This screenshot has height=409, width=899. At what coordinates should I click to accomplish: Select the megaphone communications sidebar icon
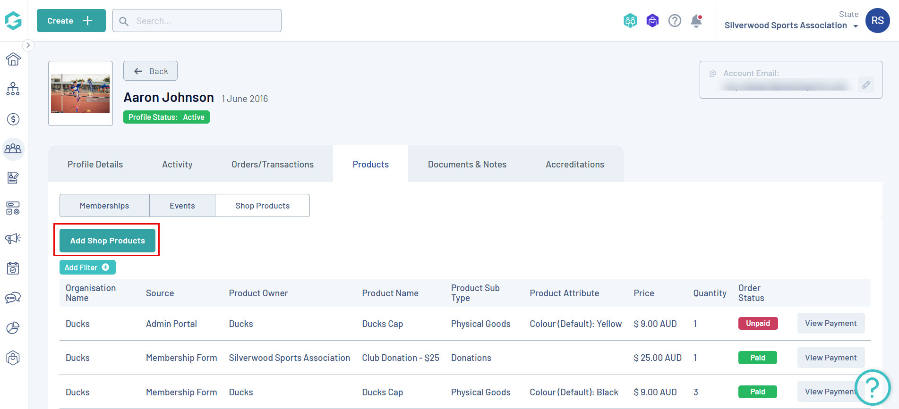point(13,238)
